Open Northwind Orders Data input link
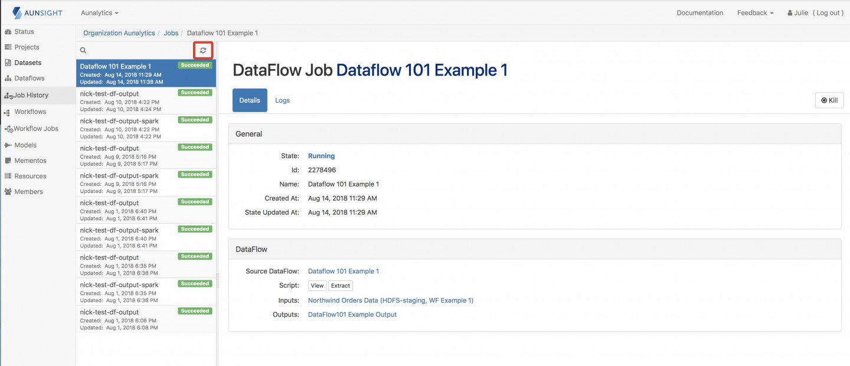 click(x=391, y=300)
